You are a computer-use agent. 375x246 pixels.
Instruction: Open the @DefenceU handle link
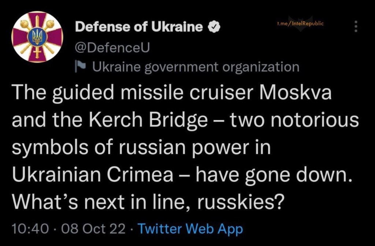pyautogui.click(x=112, y=48)
